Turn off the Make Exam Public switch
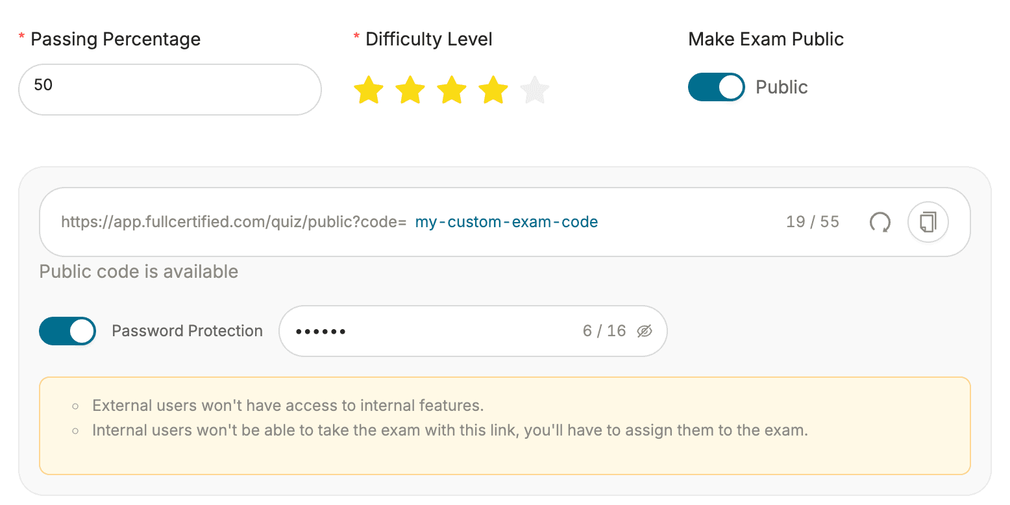Screen dimensions: 1010x505 click(716, 87)
